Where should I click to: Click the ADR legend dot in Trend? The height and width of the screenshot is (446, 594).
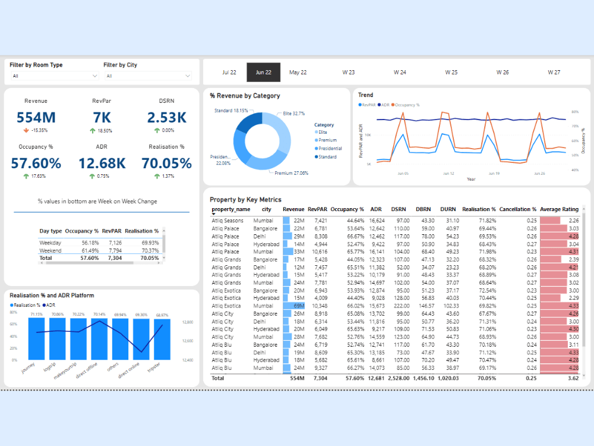tap(379, 105)
